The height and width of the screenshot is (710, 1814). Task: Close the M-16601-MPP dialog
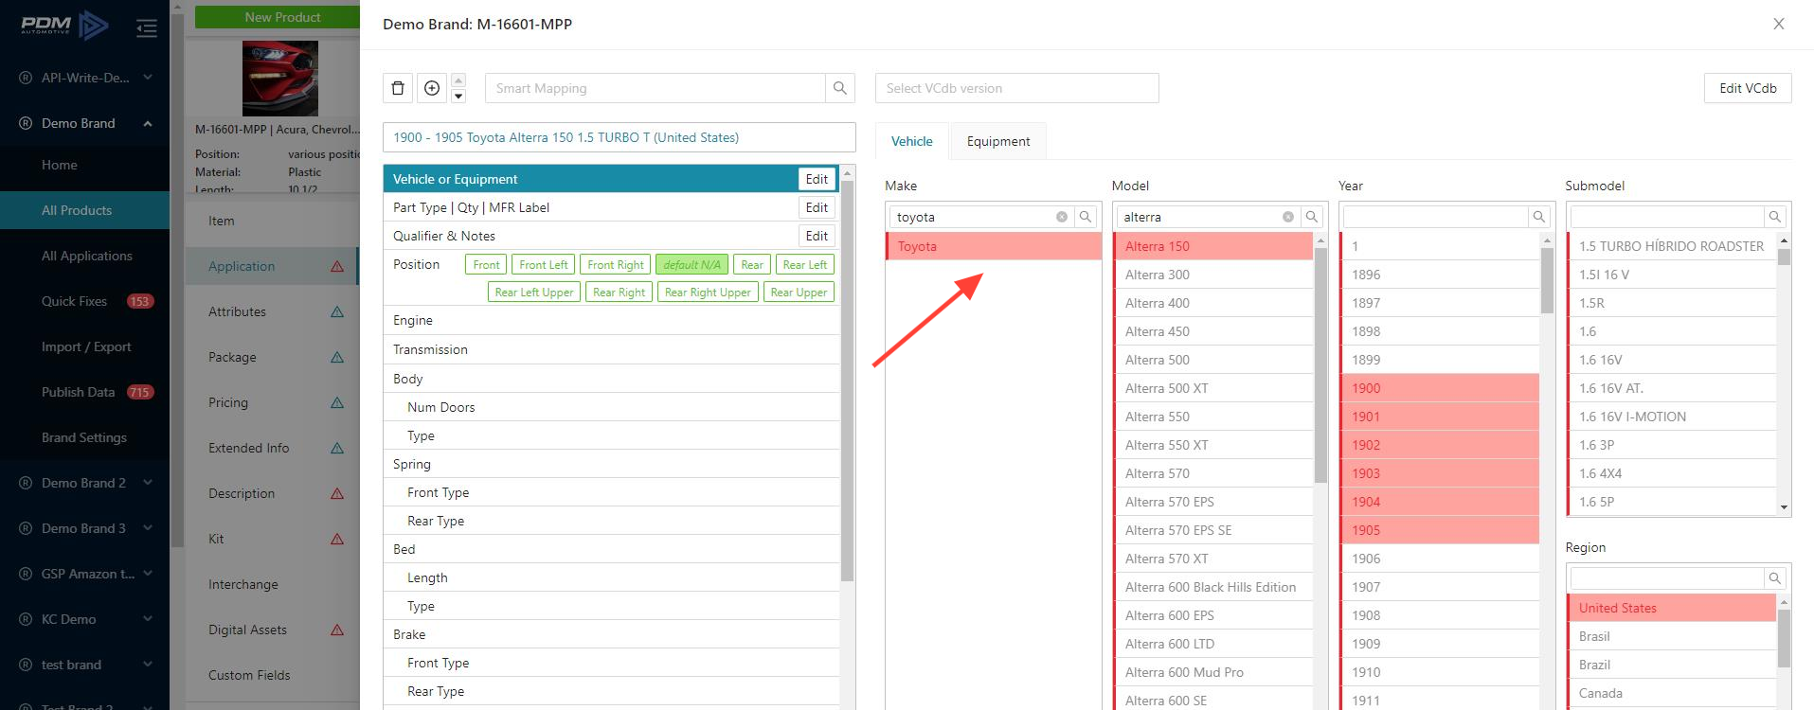1779,24
